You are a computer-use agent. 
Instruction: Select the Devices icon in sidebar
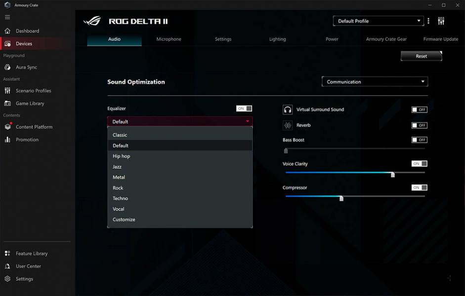8,43
